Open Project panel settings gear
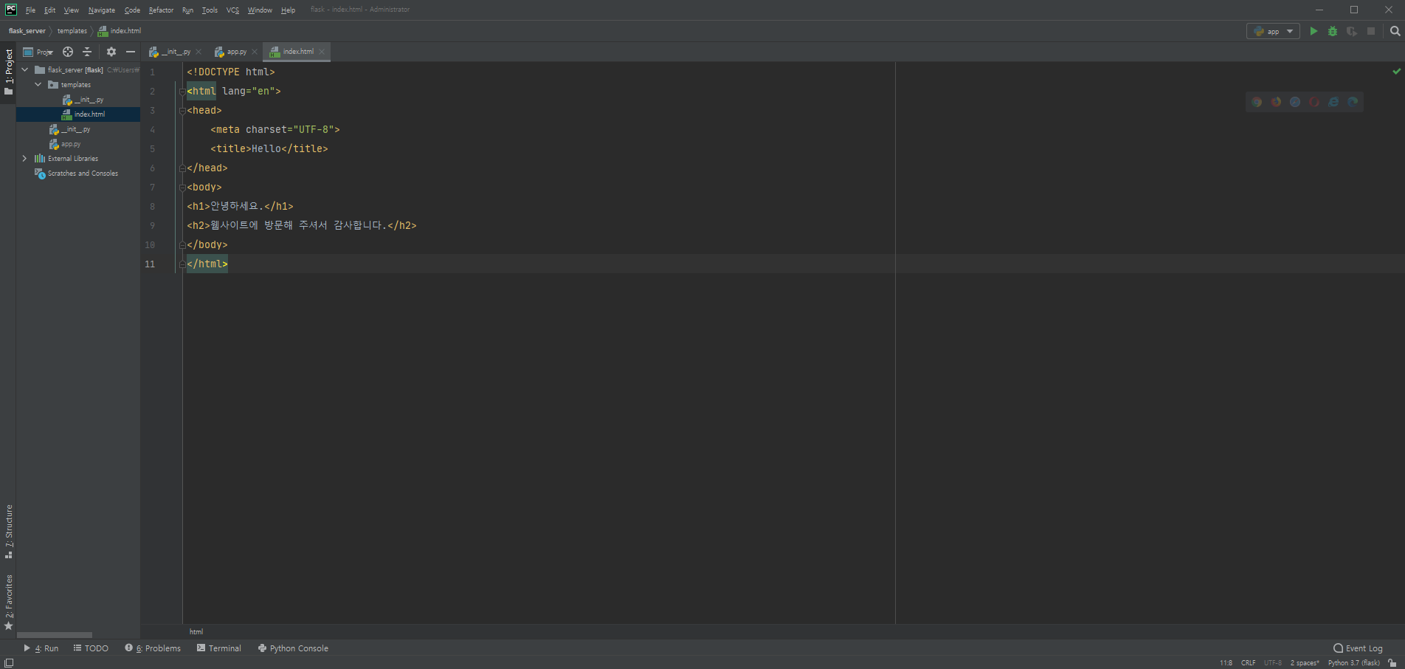The image size is (1405, 669). pyautogui.click(x=111, y=52)
